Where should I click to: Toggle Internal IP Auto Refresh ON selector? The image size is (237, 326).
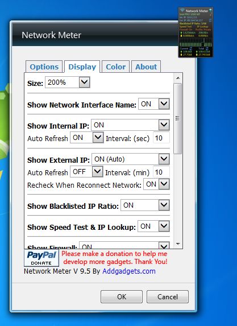pyautogui.click(x=86, y=138)
